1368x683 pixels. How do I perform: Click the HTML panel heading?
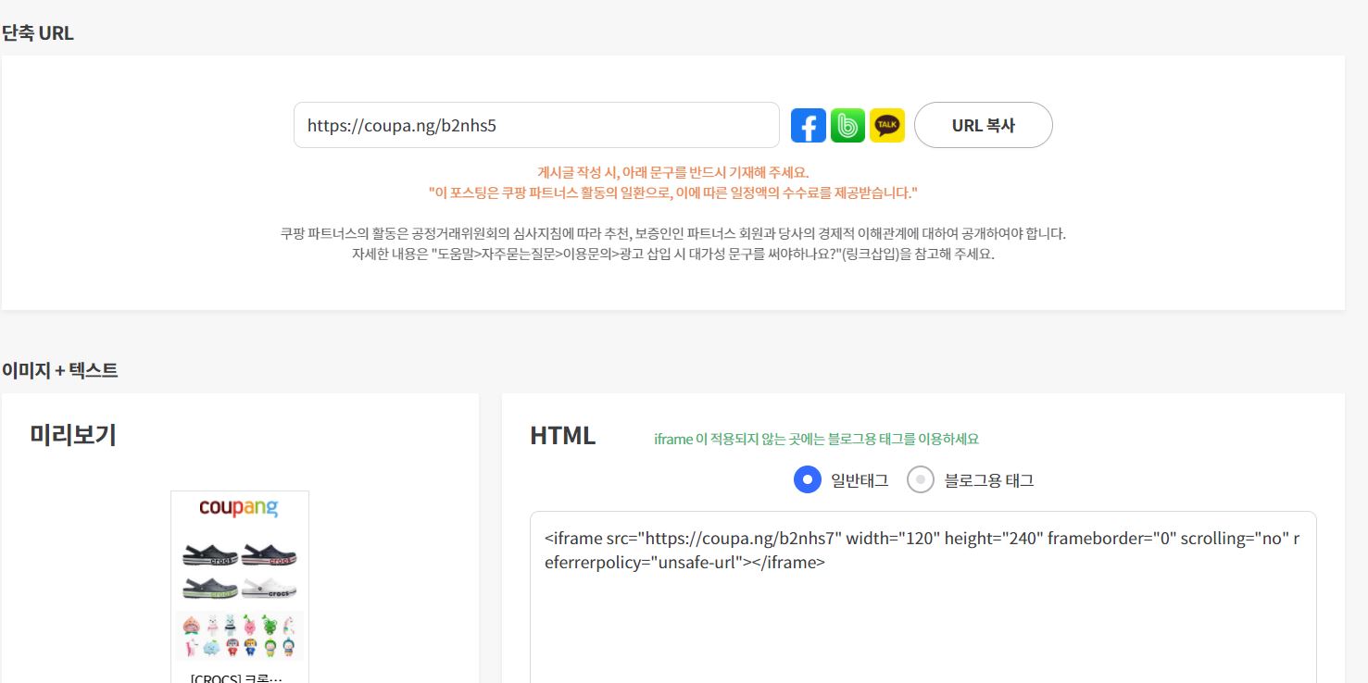(x=563, y=436)
